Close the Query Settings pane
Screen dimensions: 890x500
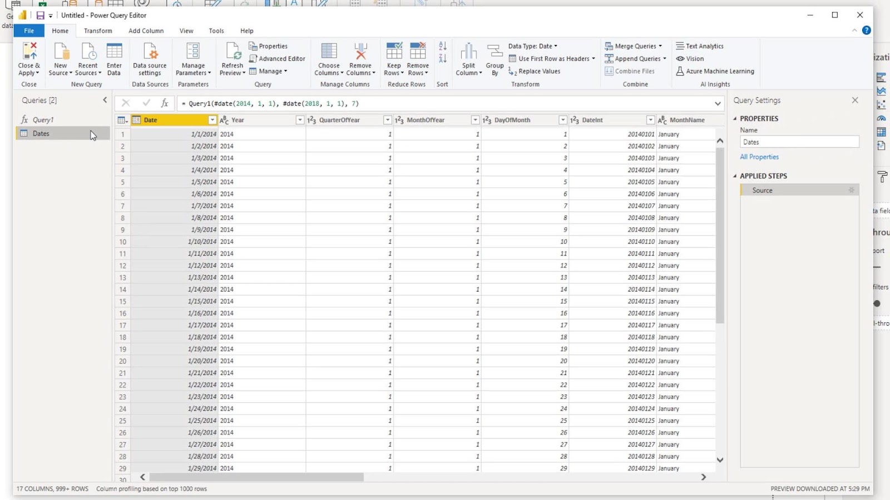pos(855,100)
